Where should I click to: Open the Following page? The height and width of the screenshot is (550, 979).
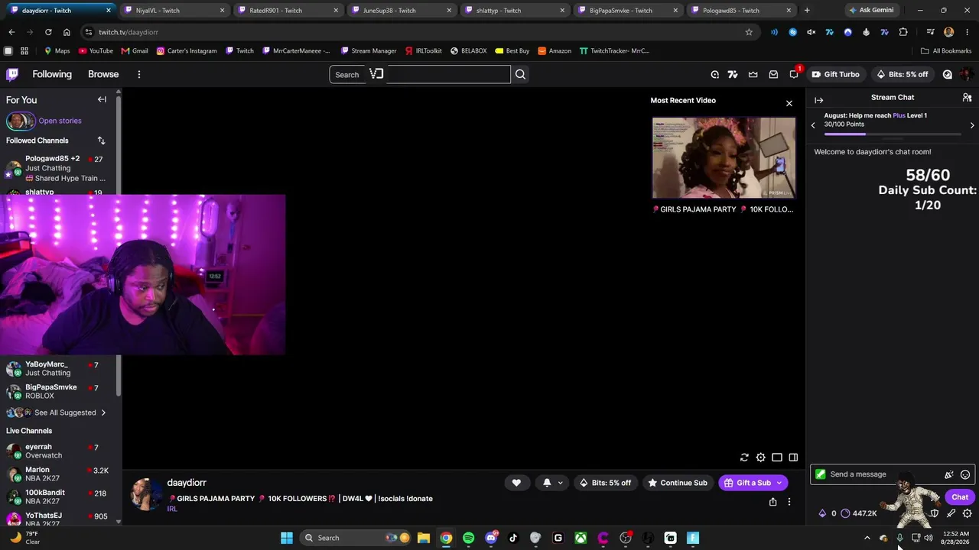tap(52, 74)
